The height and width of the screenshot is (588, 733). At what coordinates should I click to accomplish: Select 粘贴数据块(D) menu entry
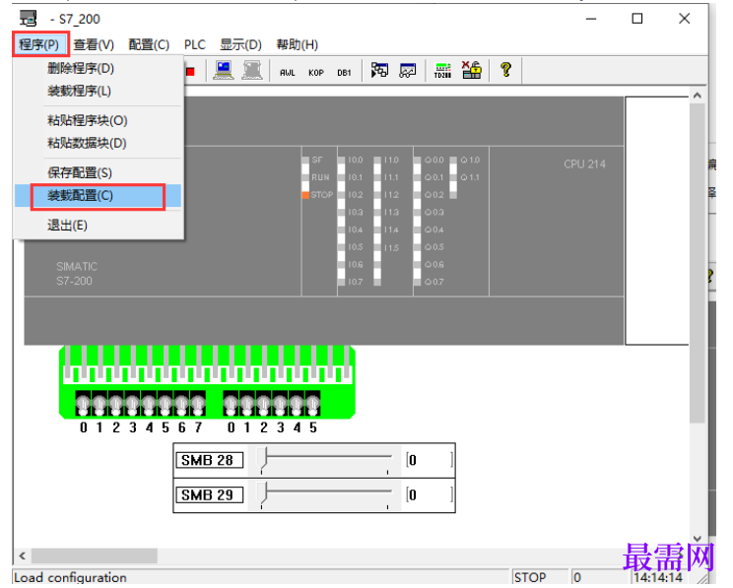(x=99, y=143)
